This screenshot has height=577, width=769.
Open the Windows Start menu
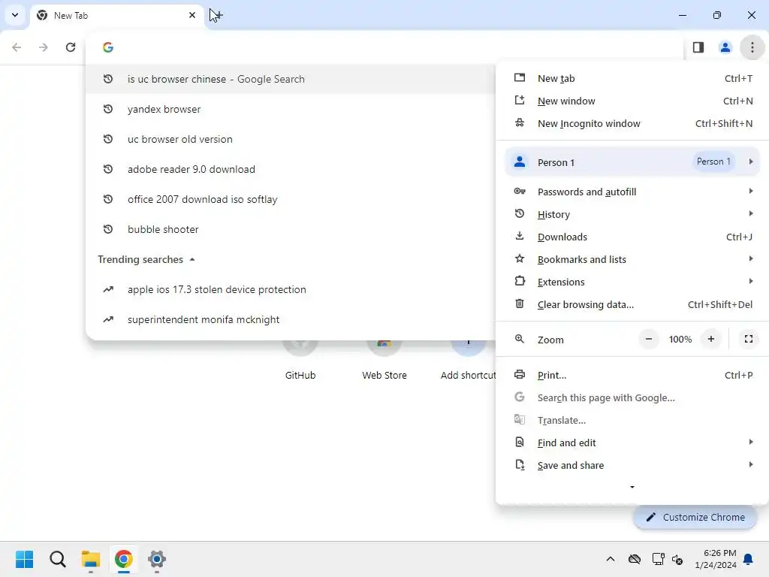(x=25, y=559)
